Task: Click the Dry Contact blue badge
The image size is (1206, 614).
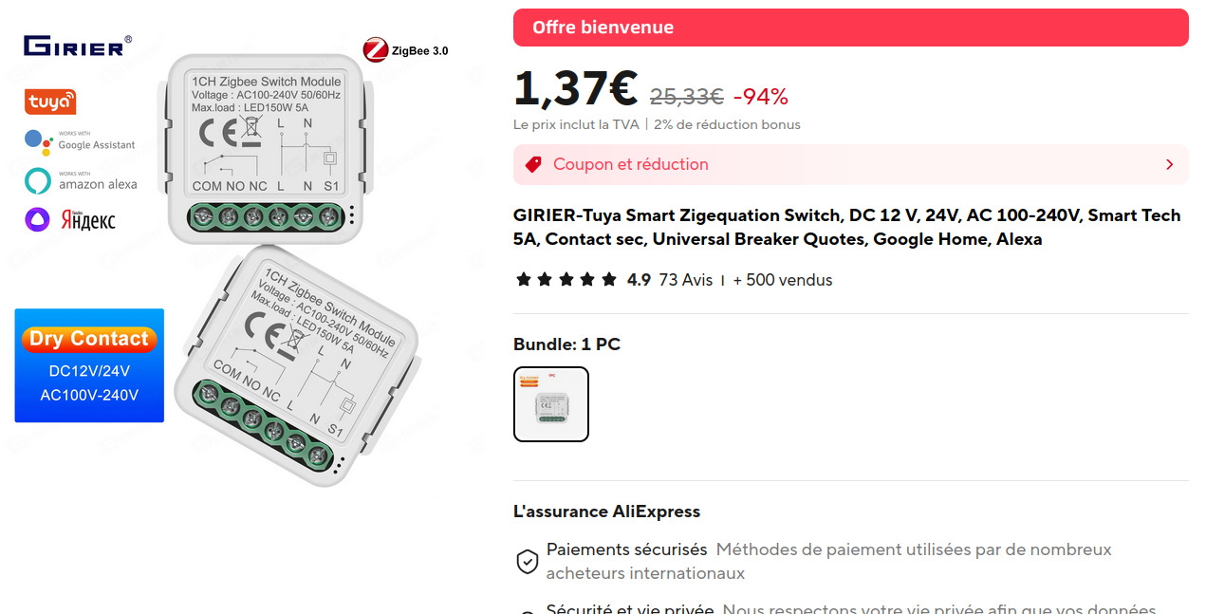Action: (89, 365)
